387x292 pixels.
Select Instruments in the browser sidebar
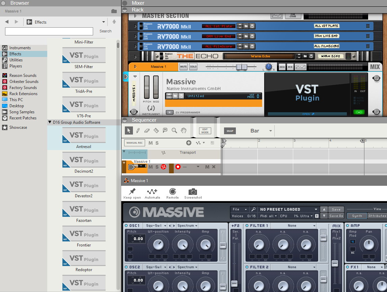[x=20, y=48]
